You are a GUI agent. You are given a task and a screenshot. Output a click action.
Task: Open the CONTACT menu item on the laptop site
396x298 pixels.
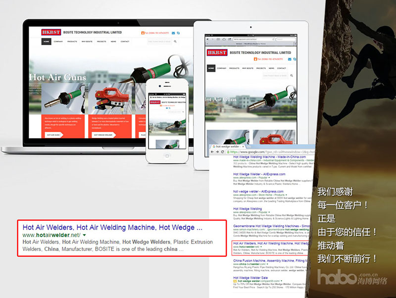pos(125,42)
